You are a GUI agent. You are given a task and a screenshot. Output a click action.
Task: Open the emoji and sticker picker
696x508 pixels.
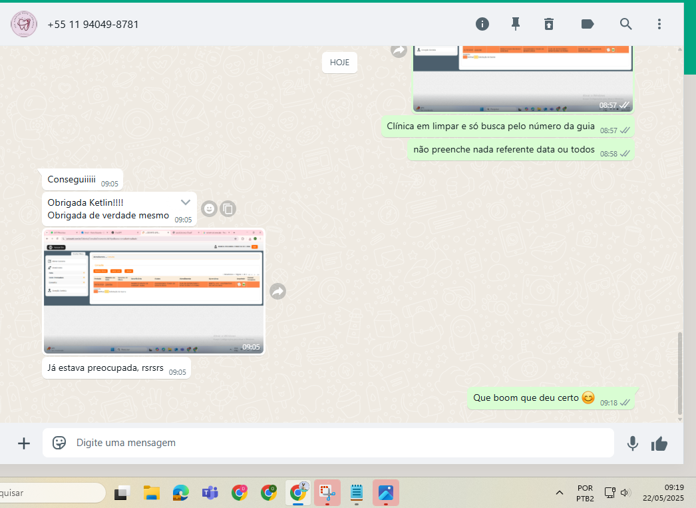[59, 443]
